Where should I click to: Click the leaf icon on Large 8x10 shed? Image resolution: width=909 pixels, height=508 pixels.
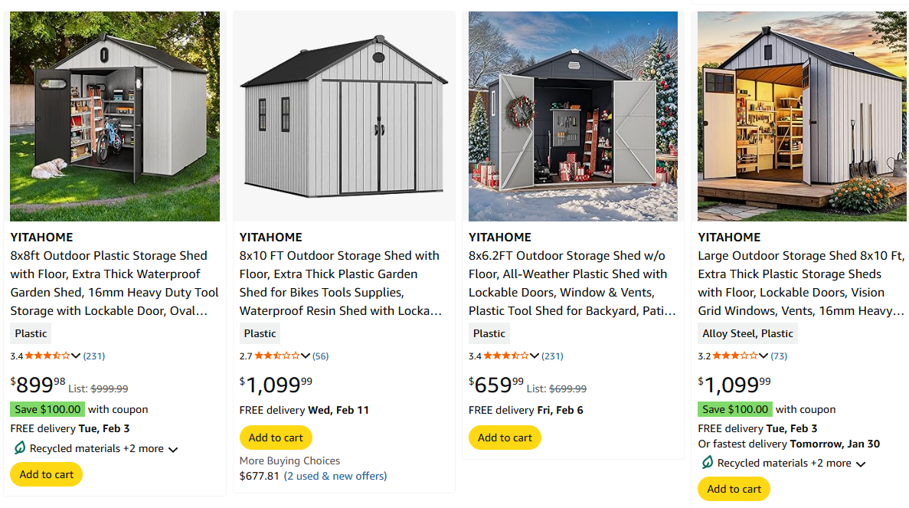pos(708,463)
